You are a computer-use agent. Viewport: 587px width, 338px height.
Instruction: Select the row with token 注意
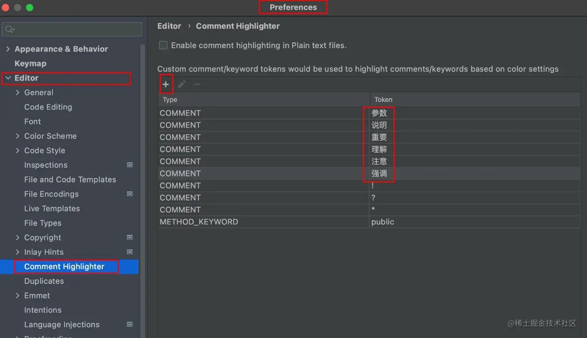point(369,161)
